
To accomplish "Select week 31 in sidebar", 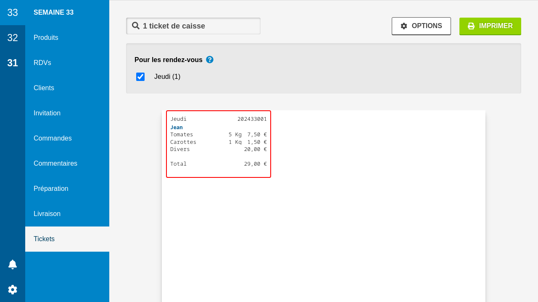I will tap(13, 63).
